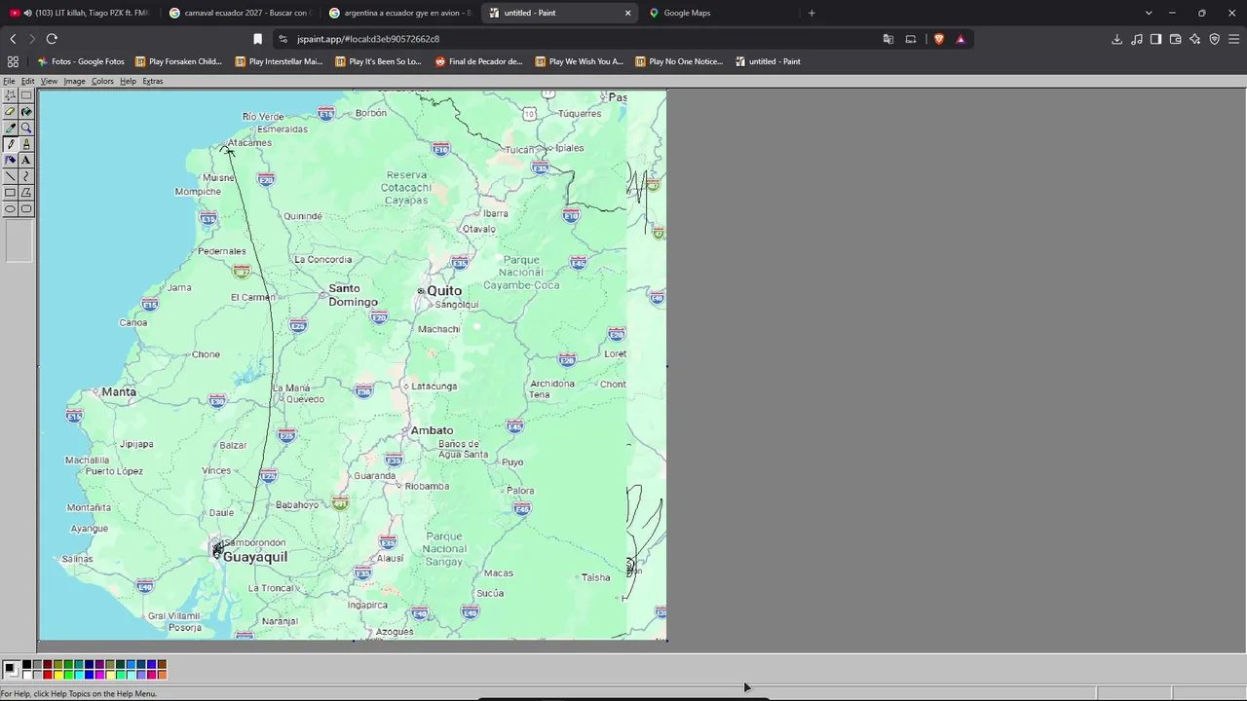1247x701 pixels.
Task: Select the Rounded Rectangle tool
Action: pos(26,208)
